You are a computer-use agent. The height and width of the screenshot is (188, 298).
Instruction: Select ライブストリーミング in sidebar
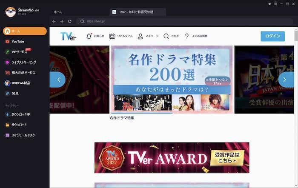point(25,62)
